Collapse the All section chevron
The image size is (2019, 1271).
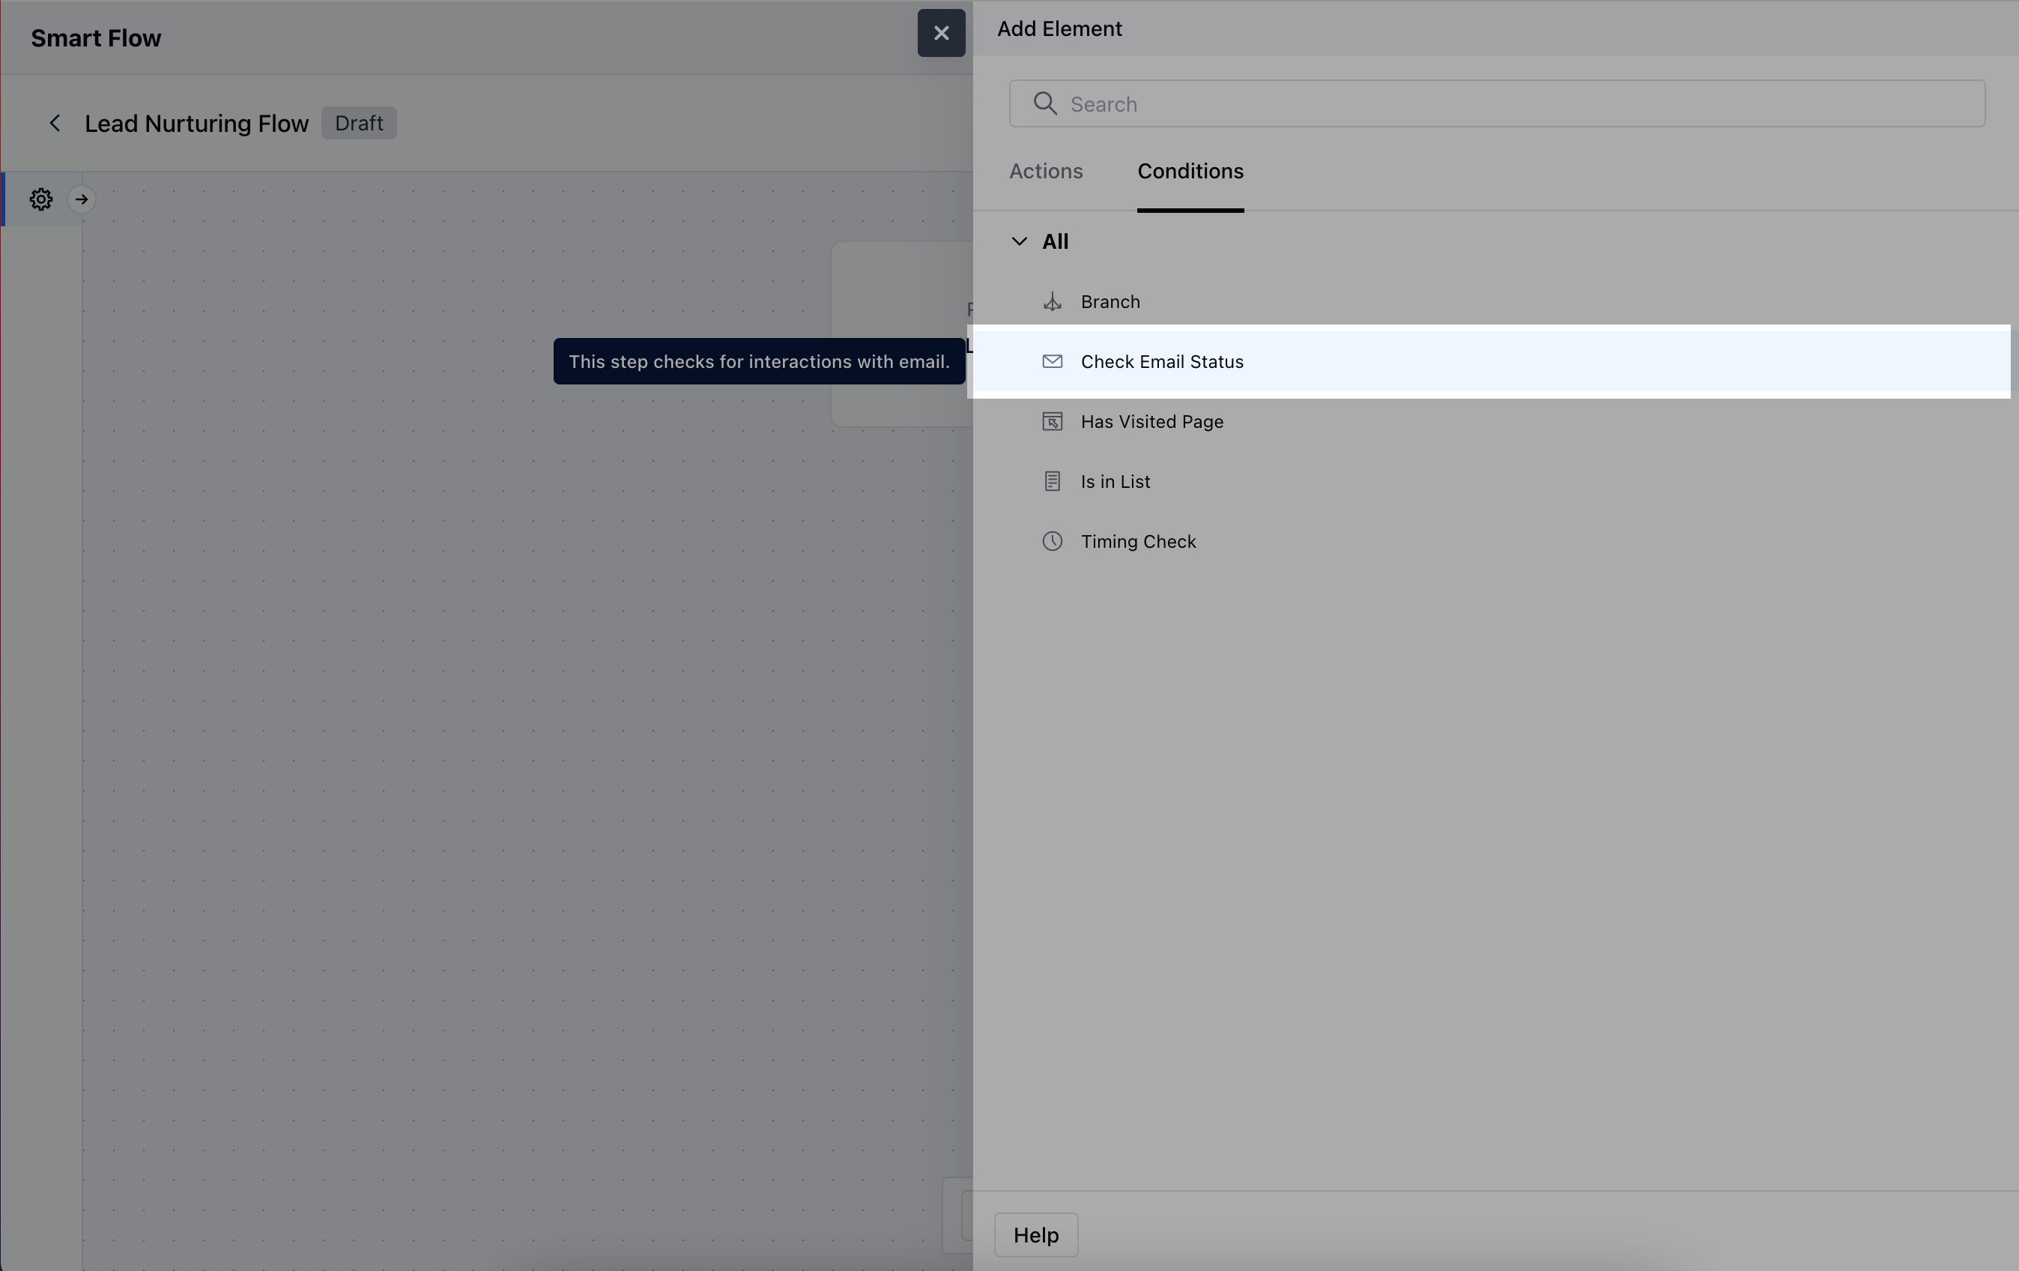1019,241
